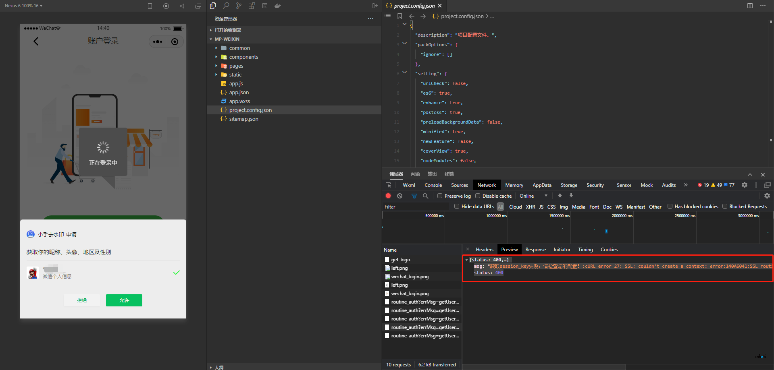
Task: Open the editor more actions menu
Action: [763, 6]
